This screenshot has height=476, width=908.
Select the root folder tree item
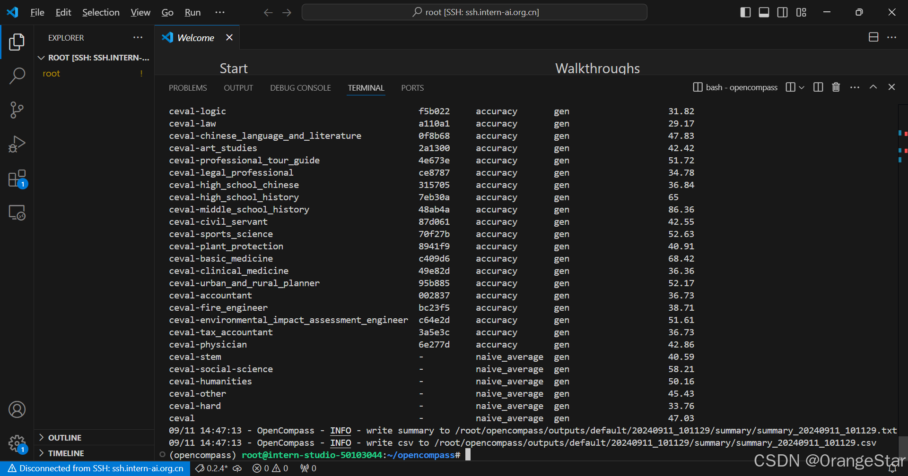pyautogui.click(x=94, y=73)
